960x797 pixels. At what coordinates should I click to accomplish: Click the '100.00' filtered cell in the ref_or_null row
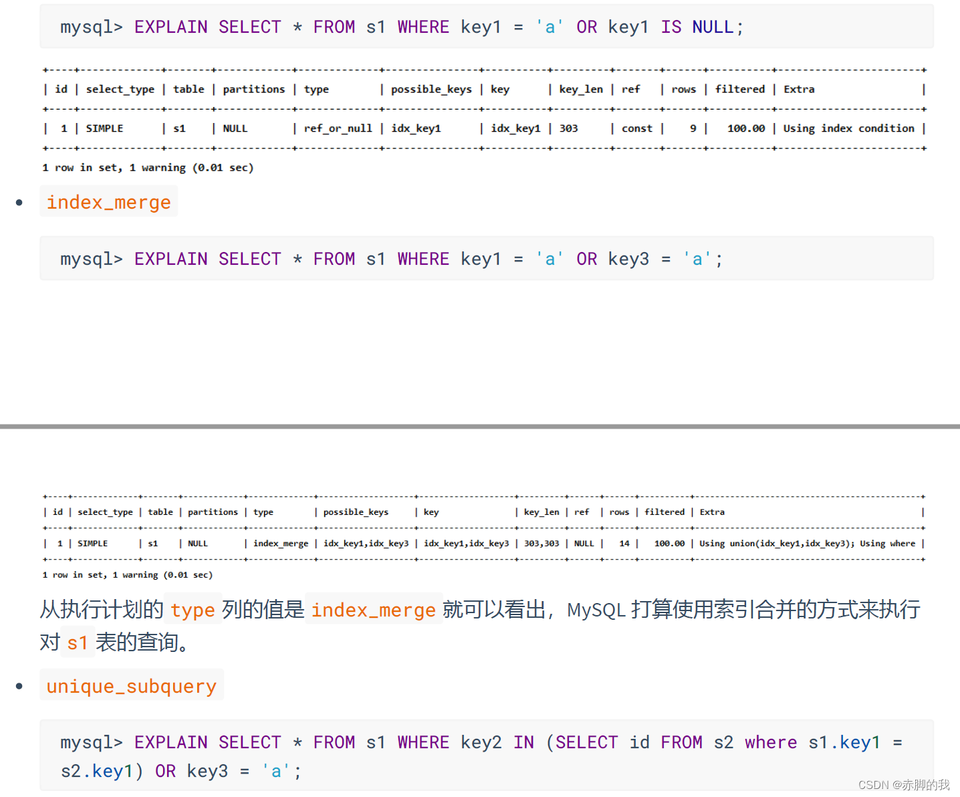click(x=746, y=128)
